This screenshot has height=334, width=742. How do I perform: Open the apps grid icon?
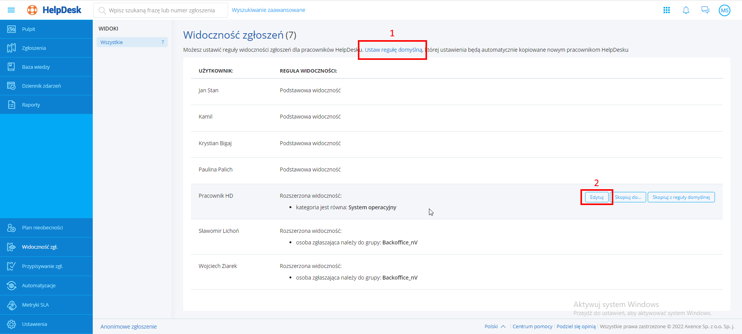667,10
